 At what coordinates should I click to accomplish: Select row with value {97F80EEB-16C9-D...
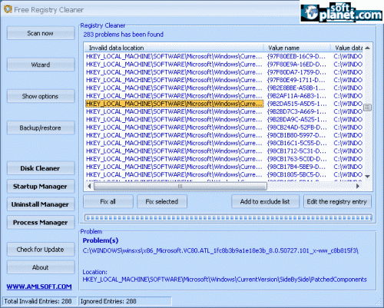tap(224, 56)
